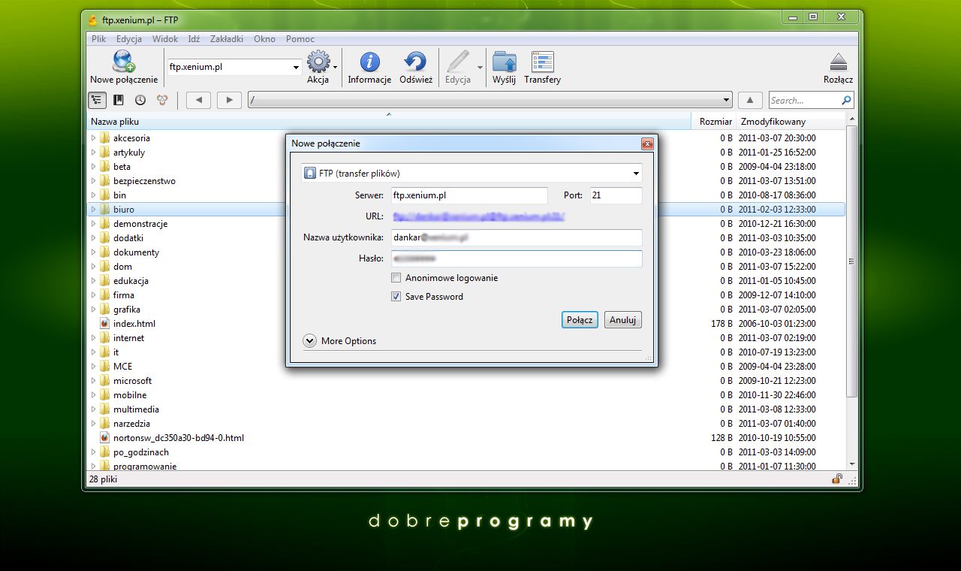Close the Nowe połączenie dialog

coord(646,144)
